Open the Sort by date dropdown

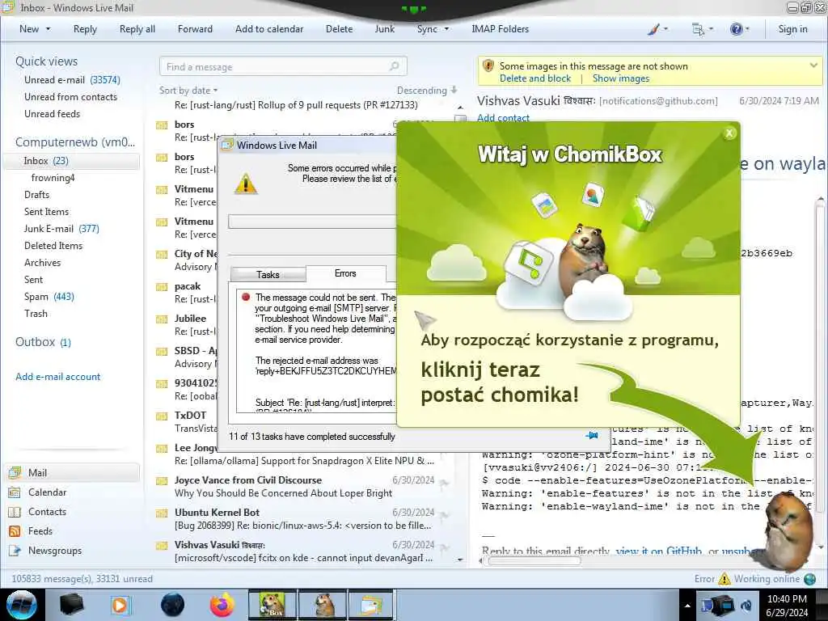[188, 91]
